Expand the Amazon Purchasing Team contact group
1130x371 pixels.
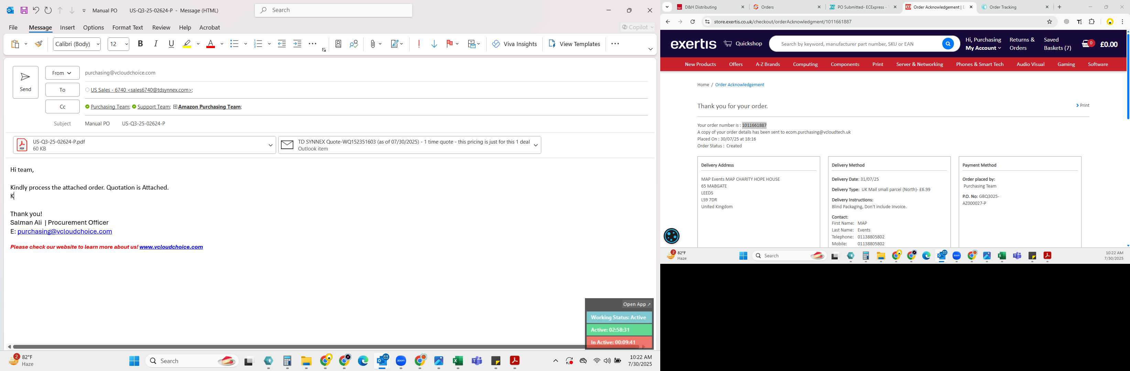[x=175, y=107]
